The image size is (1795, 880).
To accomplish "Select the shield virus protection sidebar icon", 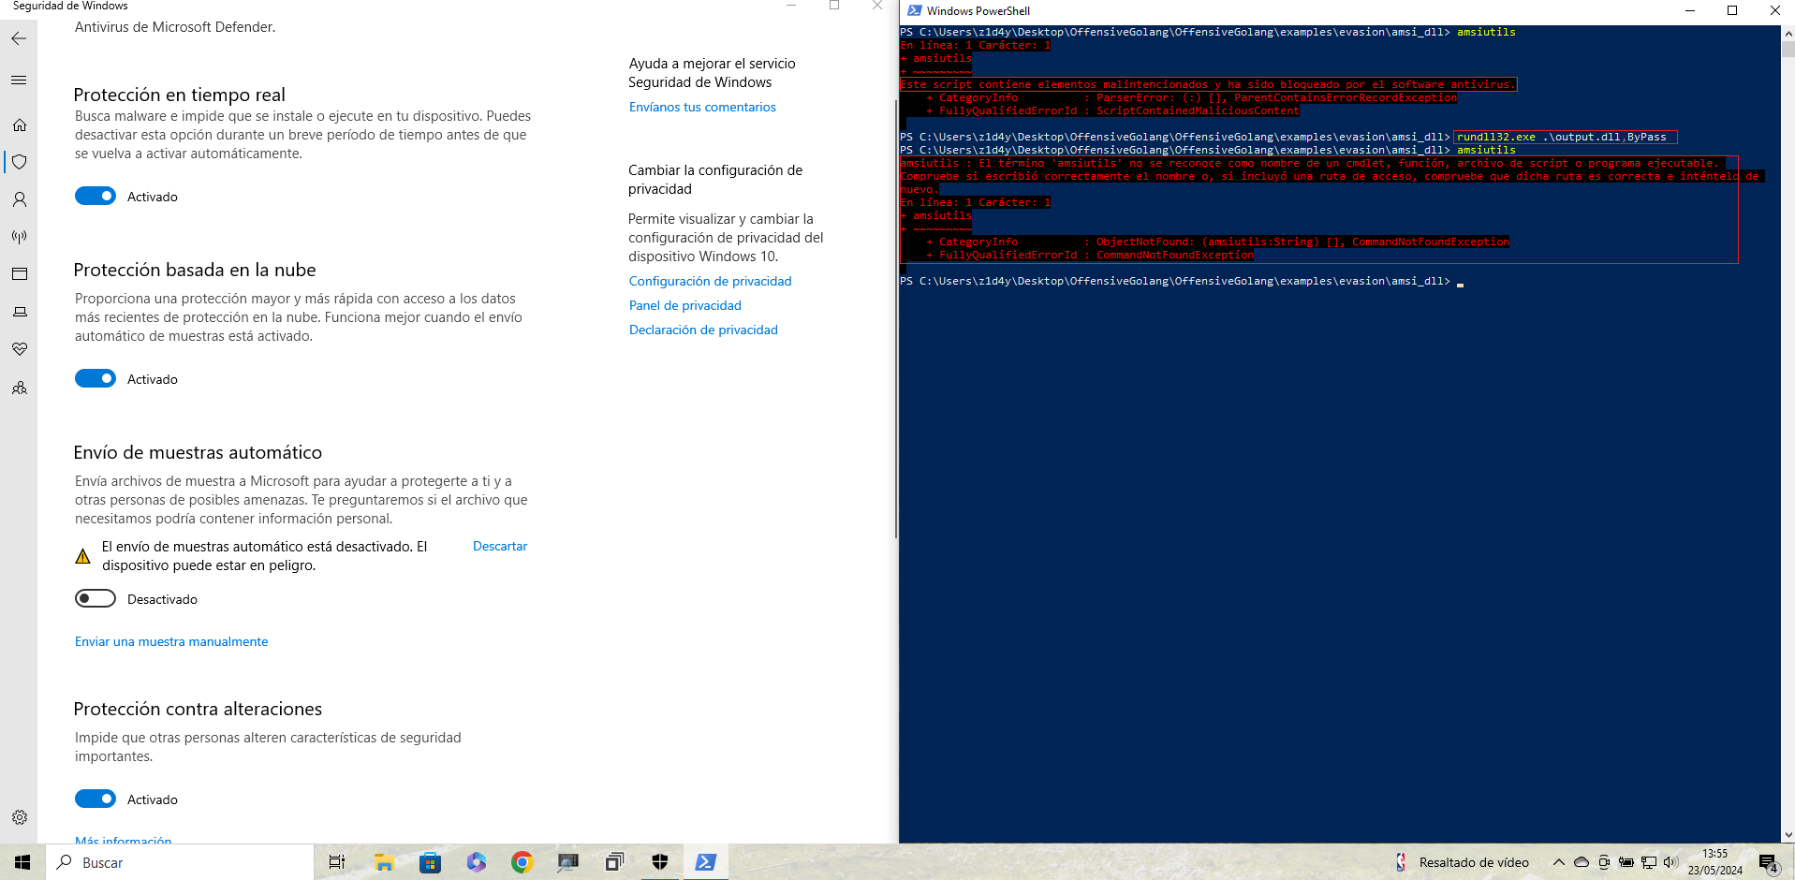I will click(x=19, y=162).
